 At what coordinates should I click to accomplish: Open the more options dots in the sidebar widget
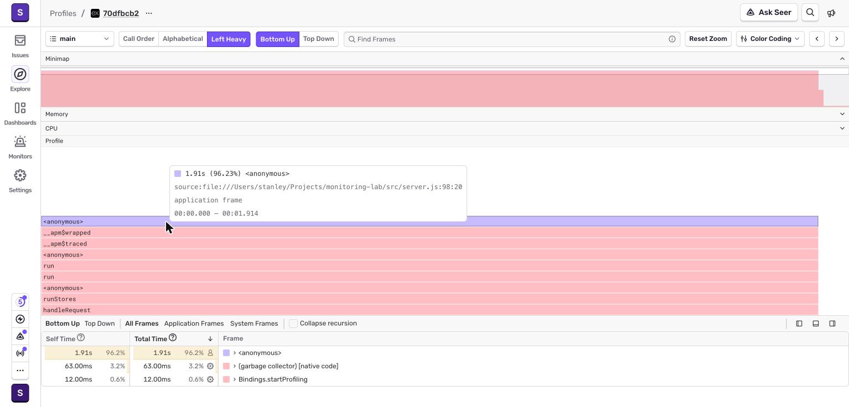pos(20,370)
